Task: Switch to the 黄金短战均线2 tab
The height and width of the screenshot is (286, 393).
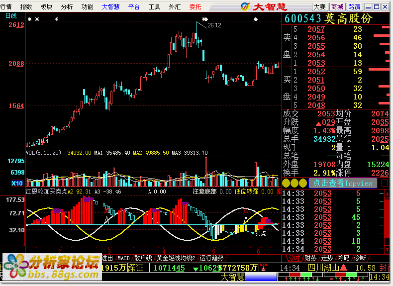Action: pyautogui.click(x=176, y=258)
